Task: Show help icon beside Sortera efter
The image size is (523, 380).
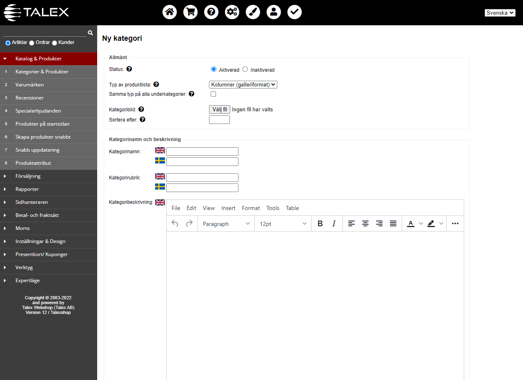Action: [142, 119]
